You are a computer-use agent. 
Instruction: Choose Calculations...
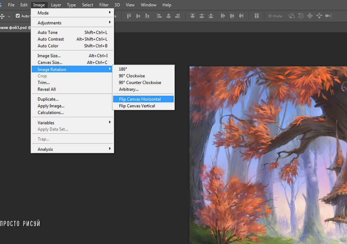[x=72, y=113]
